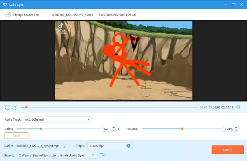Mute the speaker volume icon
This screenshot has width=247, height=161.
click(238, 107)
